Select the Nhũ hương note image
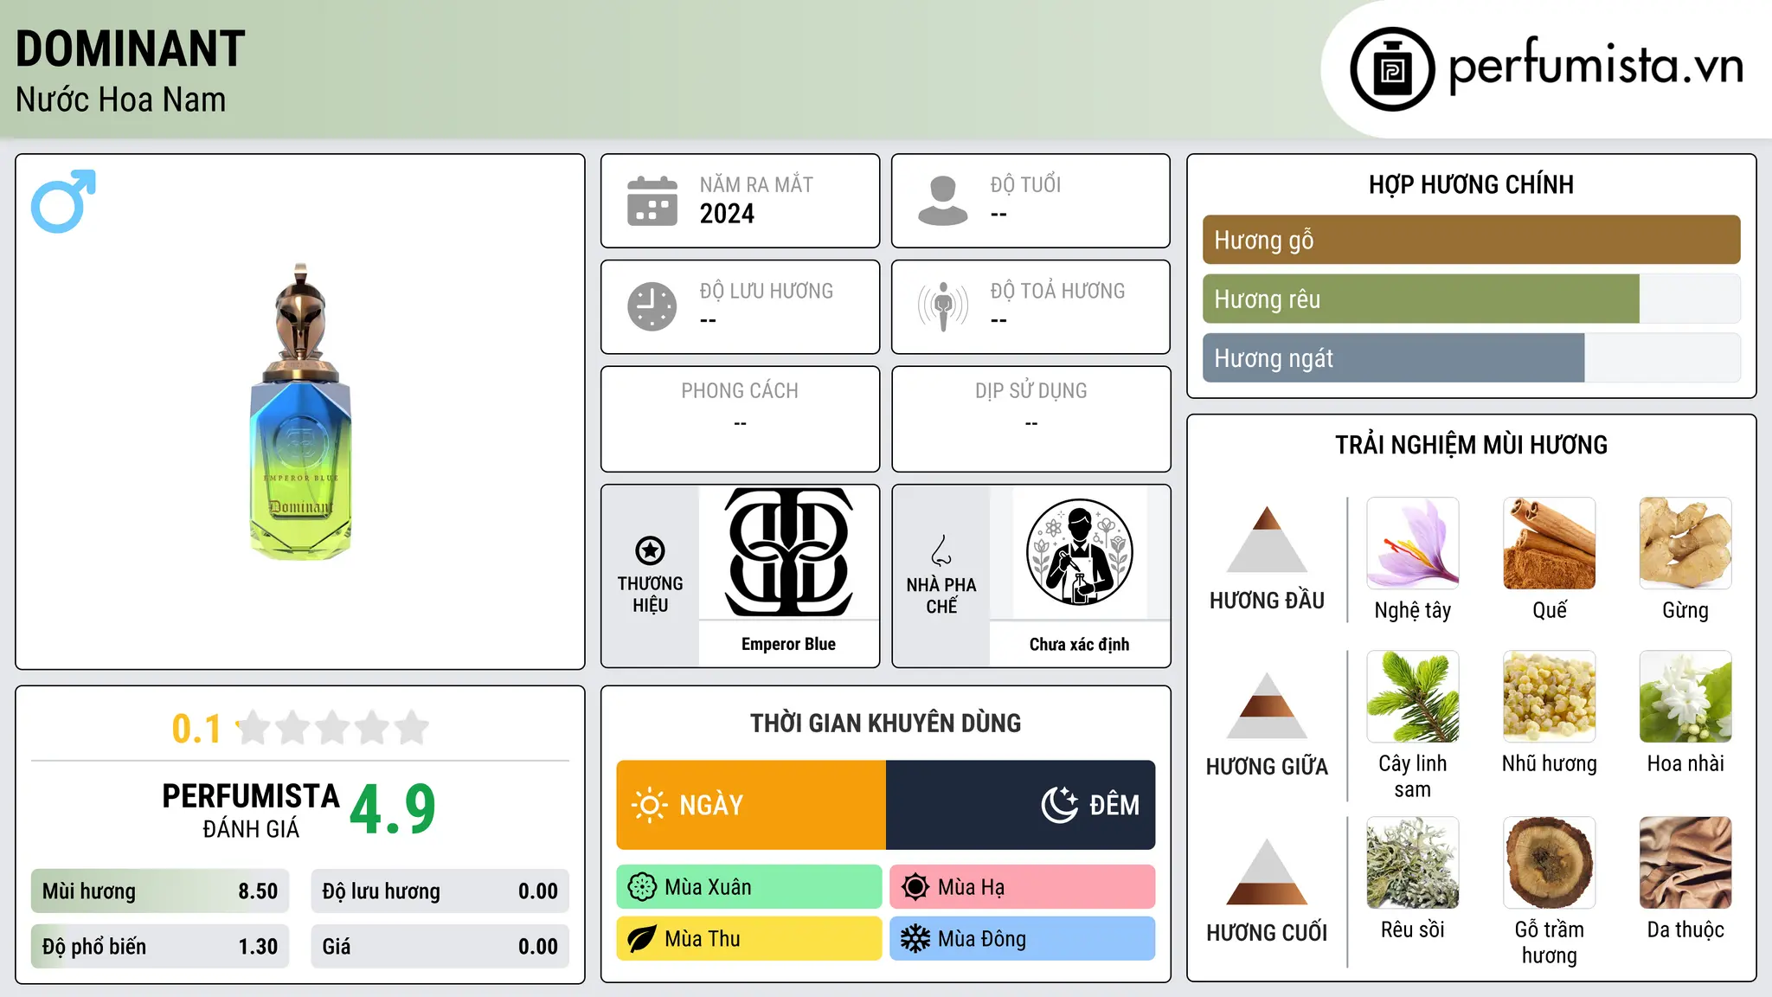 tap(1550, 697)
